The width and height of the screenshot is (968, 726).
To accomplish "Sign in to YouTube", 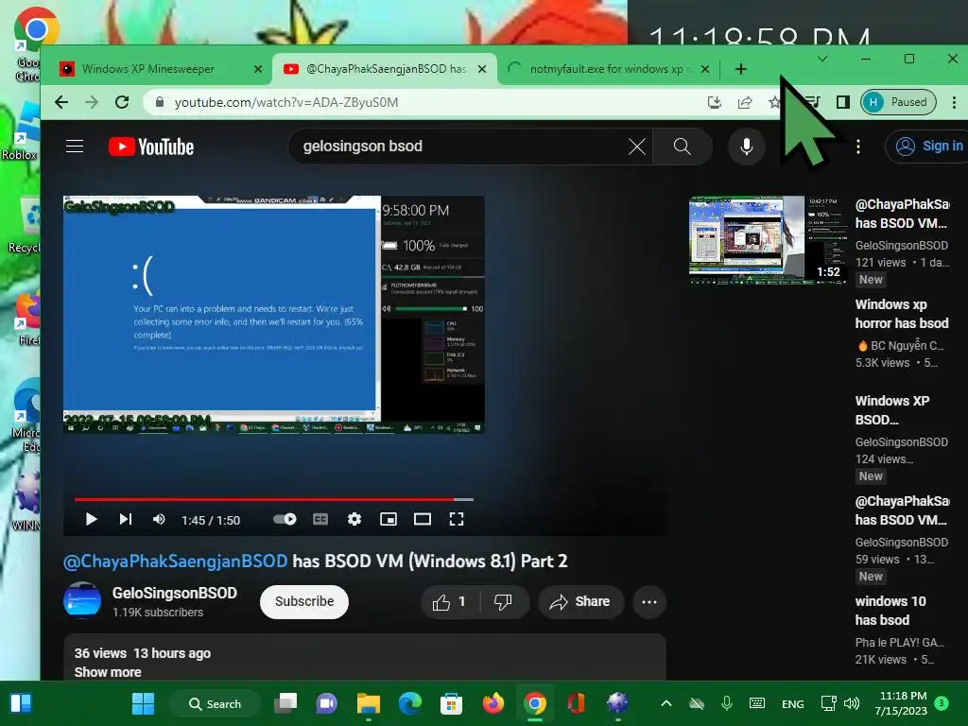I will pyautogui.click(x=928, y=147).
